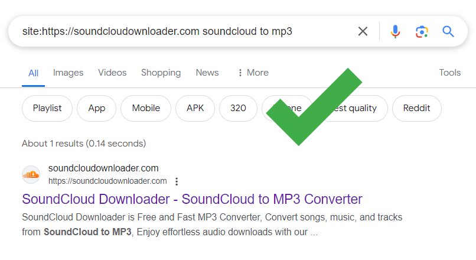Click inside the search query text field
This screenshot has height=260, width=476.
click(x=177, y=31)
